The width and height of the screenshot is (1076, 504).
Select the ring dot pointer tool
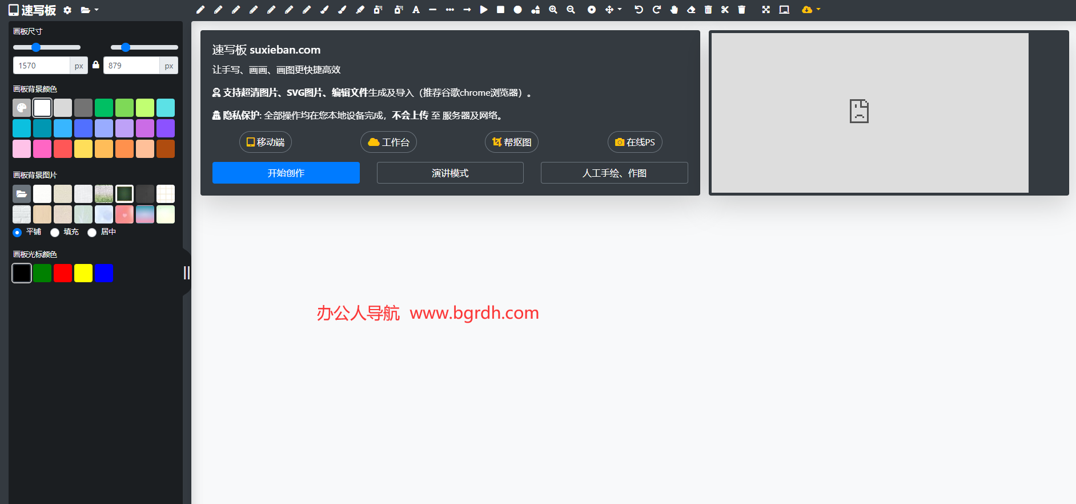592,10
